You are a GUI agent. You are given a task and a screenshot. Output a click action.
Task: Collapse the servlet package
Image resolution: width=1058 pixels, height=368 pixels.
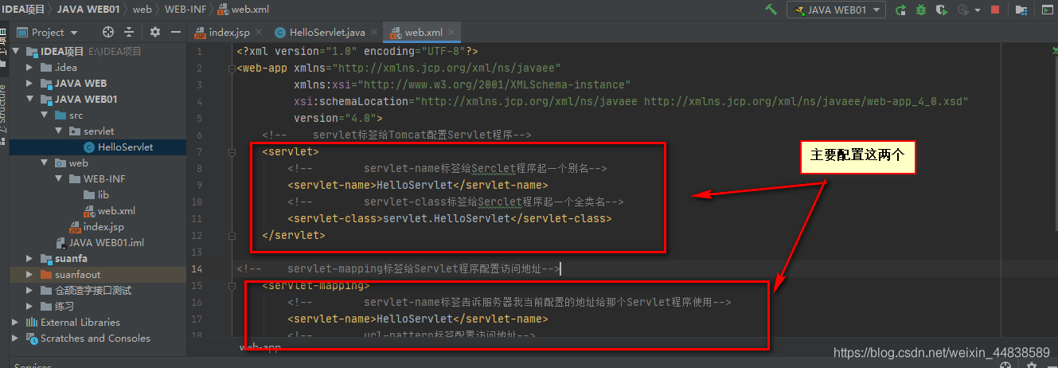click(x=59, y=131)
